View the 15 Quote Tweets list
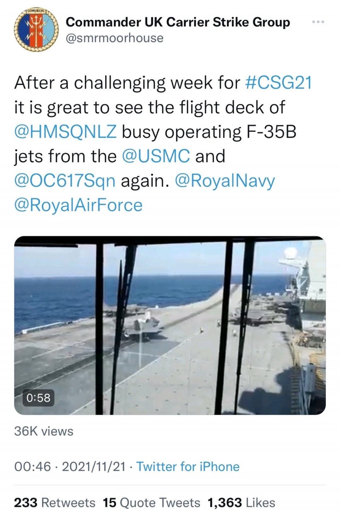340x514 pixels. (152, 502)
